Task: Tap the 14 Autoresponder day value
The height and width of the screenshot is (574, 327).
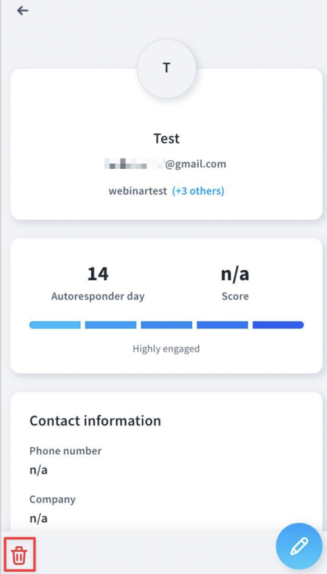Action: click(x=98, y=274)
